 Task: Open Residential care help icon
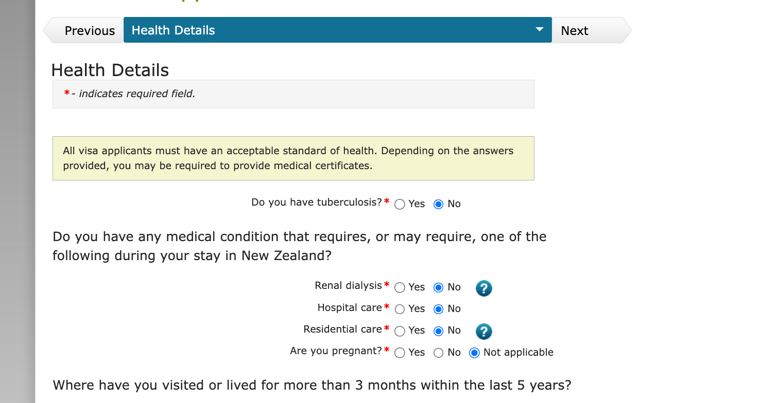pyautogui.click(x=483, y=332)
